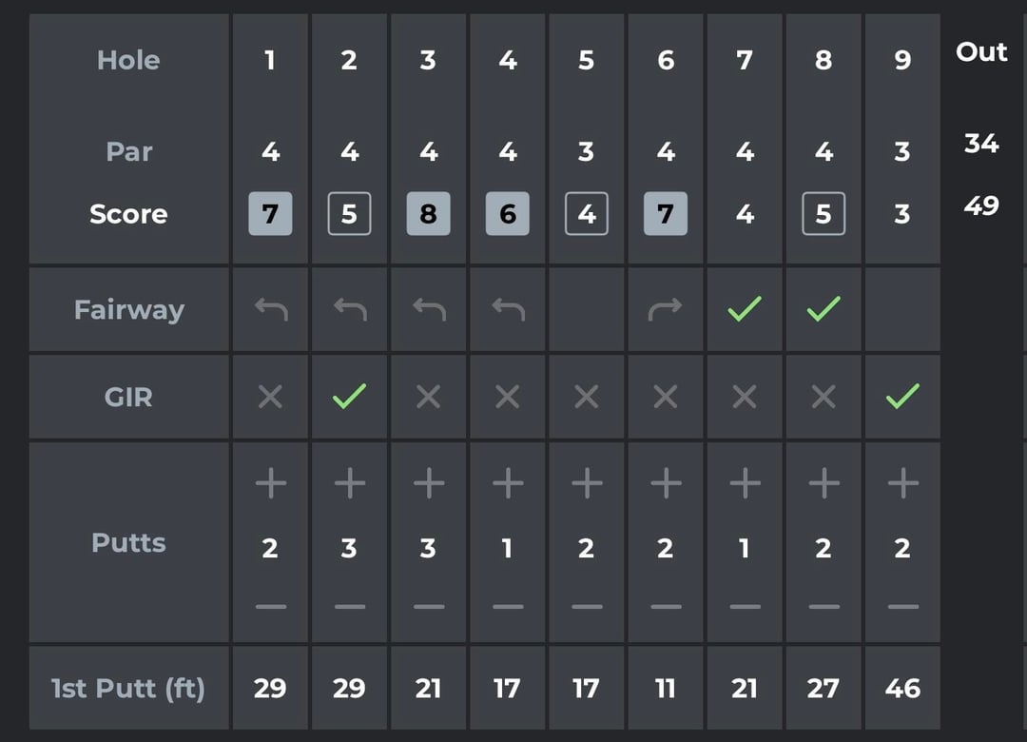Toggle the fairway hit checkmark on hole 8
The image size is (1027, 742).
click(824, 309)
